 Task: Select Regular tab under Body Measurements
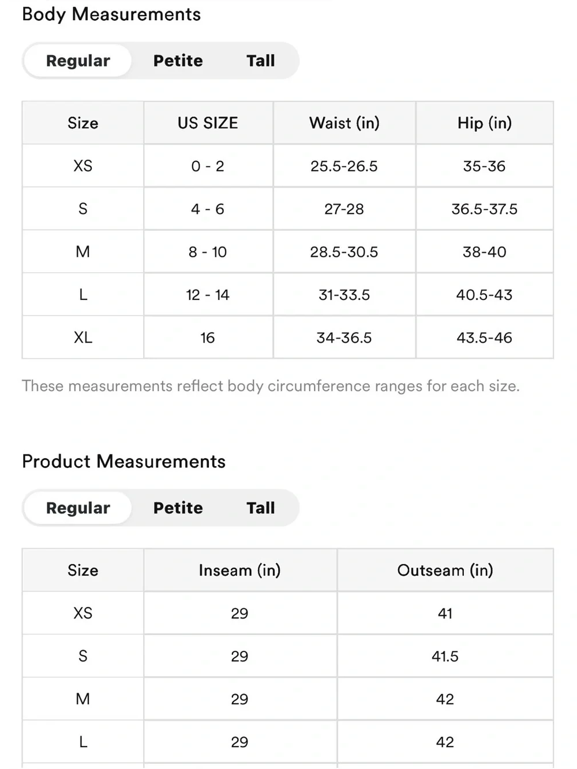tap(78, 61)
